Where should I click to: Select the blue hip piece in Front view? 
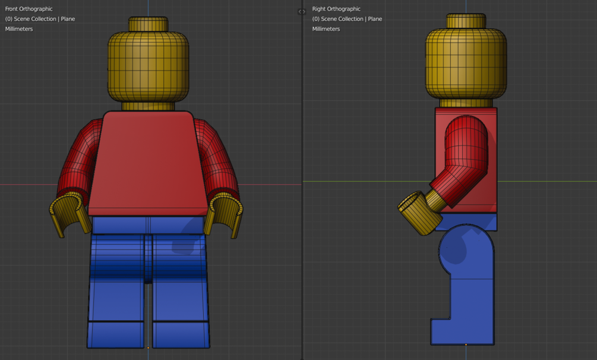pyautogui.click(x=148, y=225)
